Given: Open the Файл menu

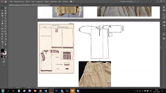Looking at the screenshot, I should click(x=11, y=2).
